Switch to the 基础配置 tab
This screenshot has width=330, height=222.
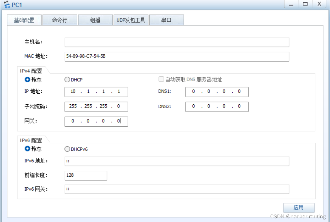click(x=24, y=20)
